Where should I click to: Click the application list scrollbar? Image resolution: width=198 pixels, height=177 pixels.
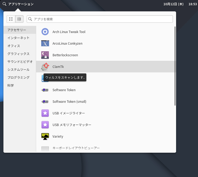click(175, 66)
